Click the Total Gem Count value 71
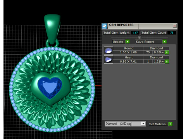Screen dimensions: 186x139 pyautogui.click(x=172, y=33)
